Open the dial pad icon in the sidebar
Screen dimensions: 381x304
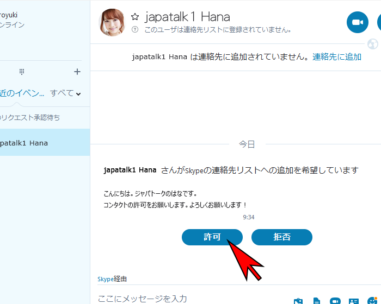(22, 72)
